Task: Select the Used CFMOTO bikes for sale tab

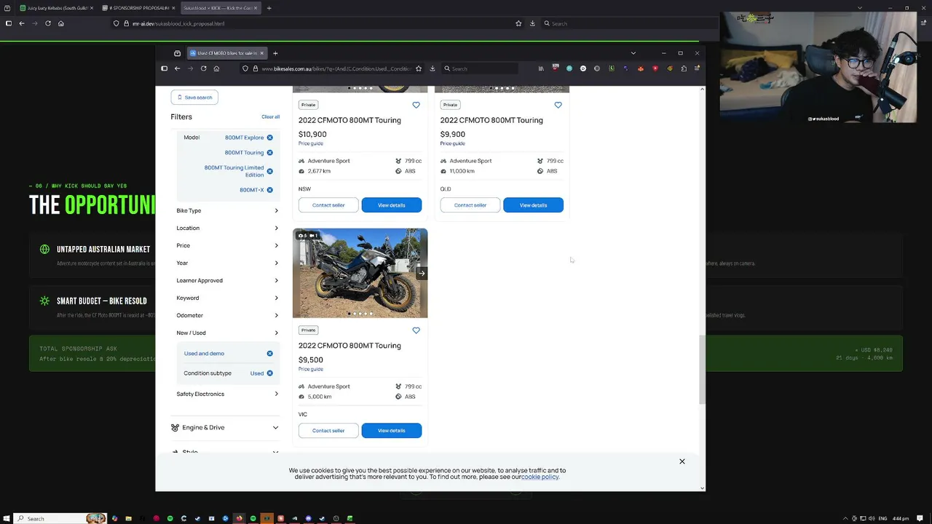Action: pyautogui.click(x=226, y=53)
